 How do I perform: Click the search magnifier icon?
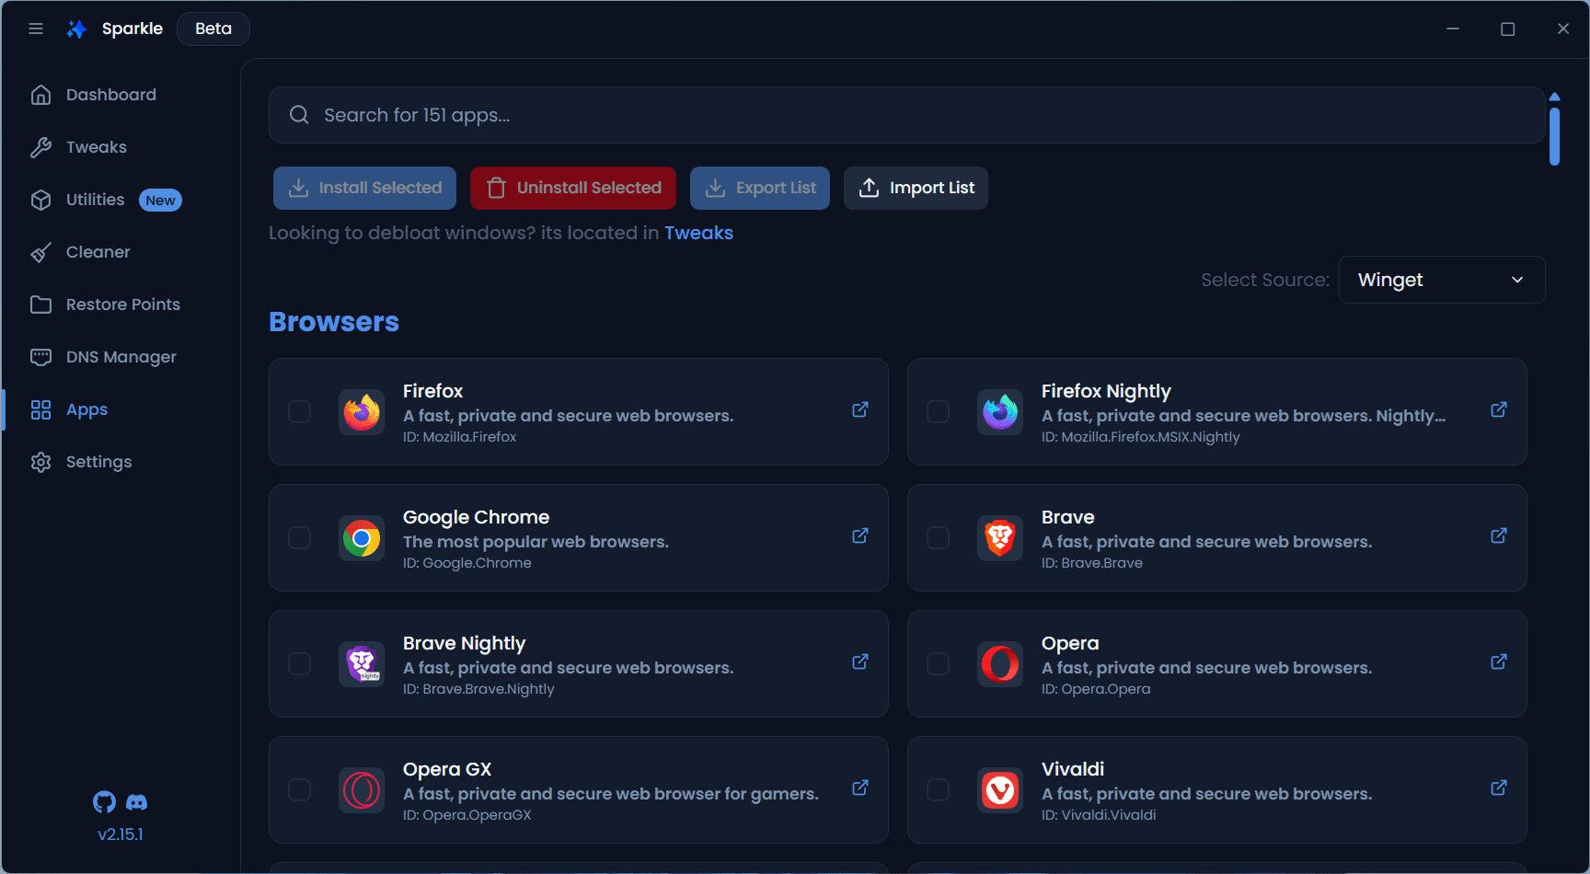point(299,115)
